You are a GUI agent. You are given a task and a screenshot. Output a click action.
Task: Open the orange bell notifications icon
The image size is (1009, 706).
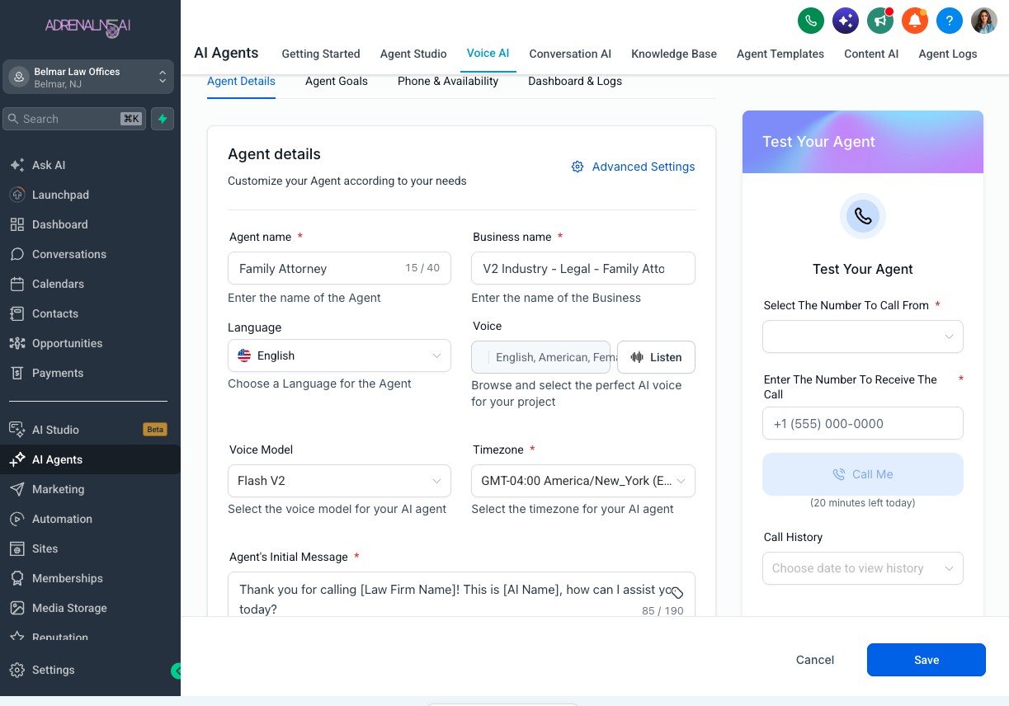915,20
